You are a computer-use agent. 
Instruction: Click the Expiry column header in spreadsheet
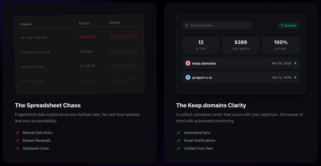coord(85,23)
